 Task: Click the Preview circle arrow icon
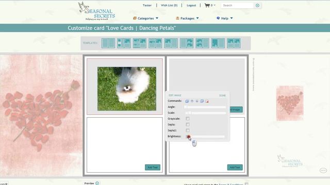tap(97, 183)
